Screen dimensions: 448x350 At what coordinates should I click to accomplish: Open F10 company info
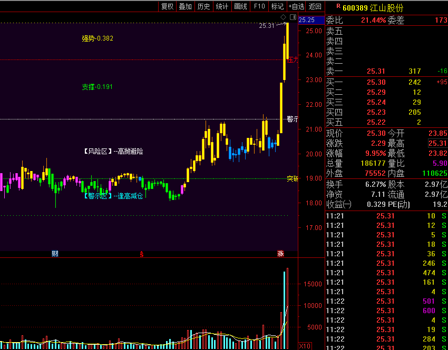259,6
